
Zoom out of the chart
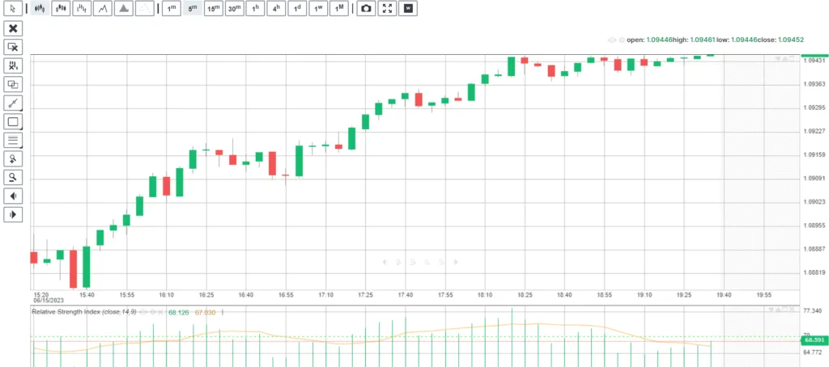[x=13, y=177]
